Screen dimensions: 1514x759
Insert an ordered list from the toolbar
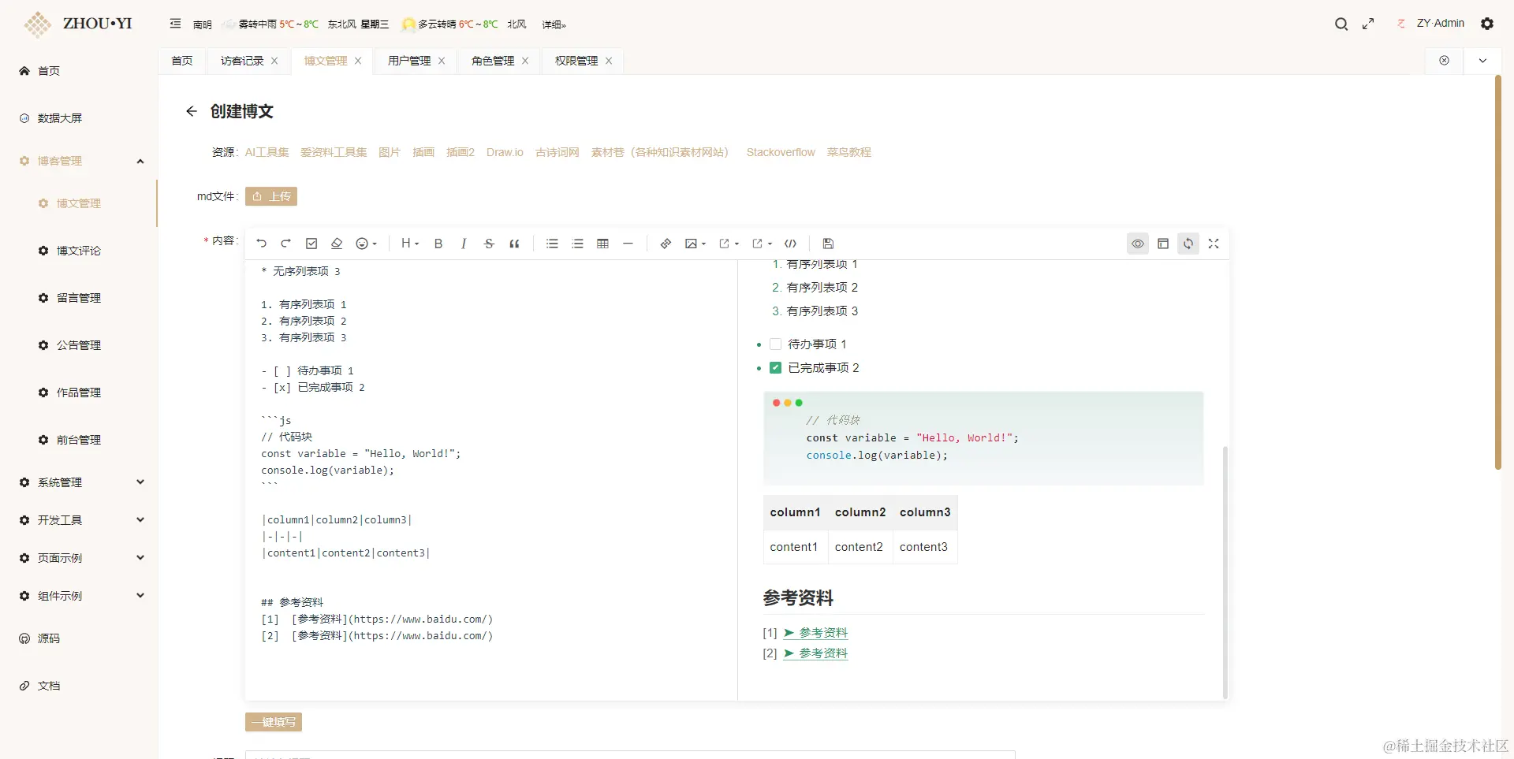click(577, 244)
